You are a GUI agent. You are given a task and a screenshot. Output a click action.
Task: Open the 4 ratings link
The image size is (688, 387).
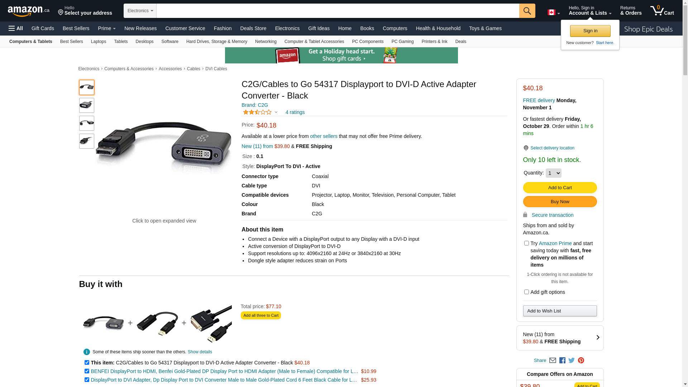click(295, 112)
